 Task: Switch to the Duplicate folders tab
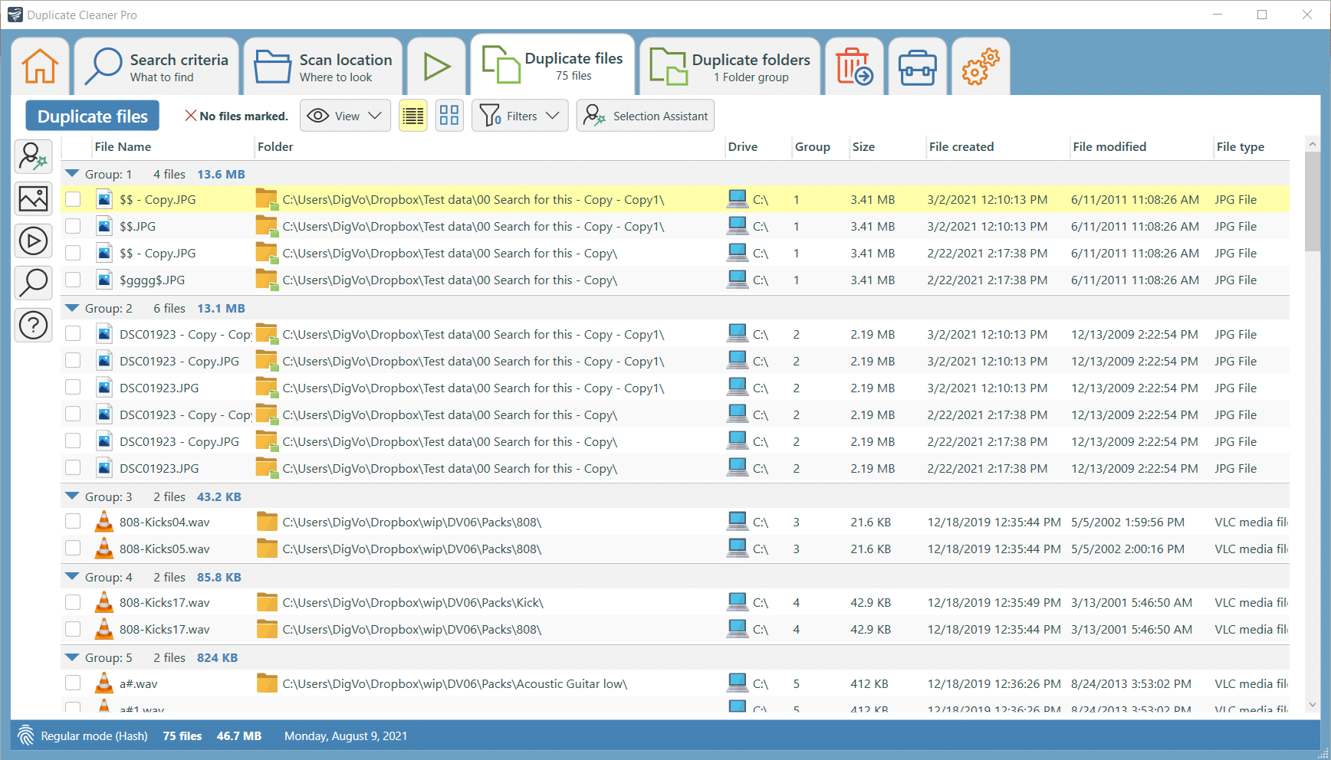728,66
